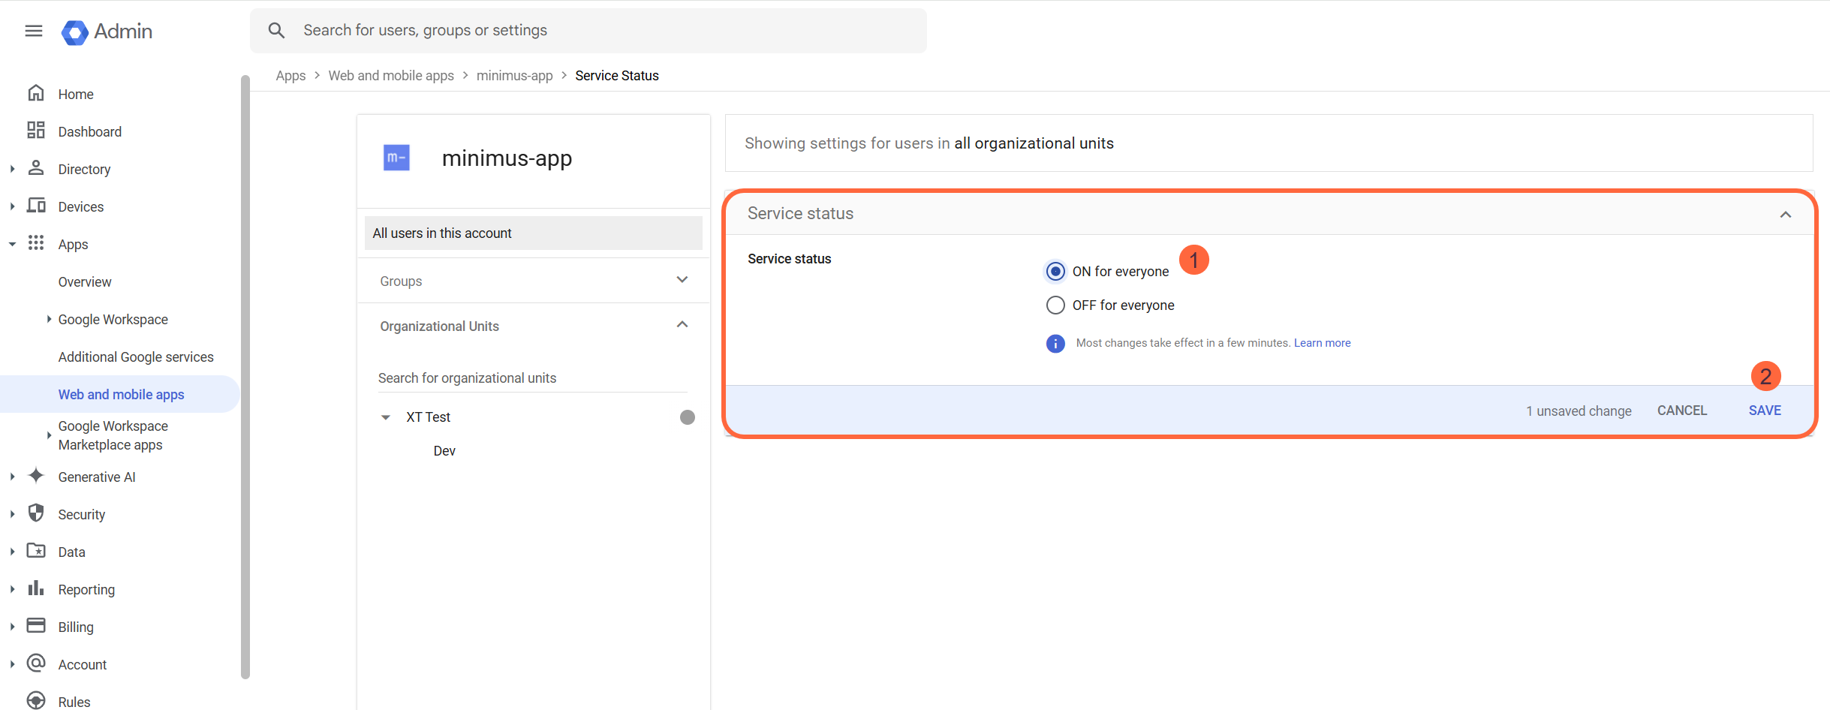Click the Admin home logo

pyautogui.click(x=106, y=32)
